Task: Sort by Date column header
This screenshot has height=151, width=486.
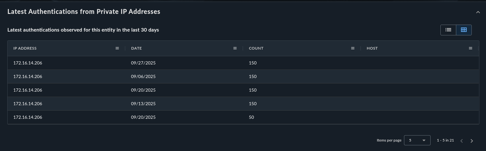Action: click(136, 48)
